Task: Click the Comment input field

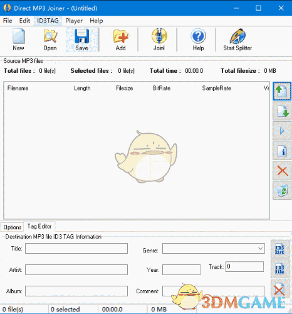Action: pyautogui.click(x=213, y=291)
